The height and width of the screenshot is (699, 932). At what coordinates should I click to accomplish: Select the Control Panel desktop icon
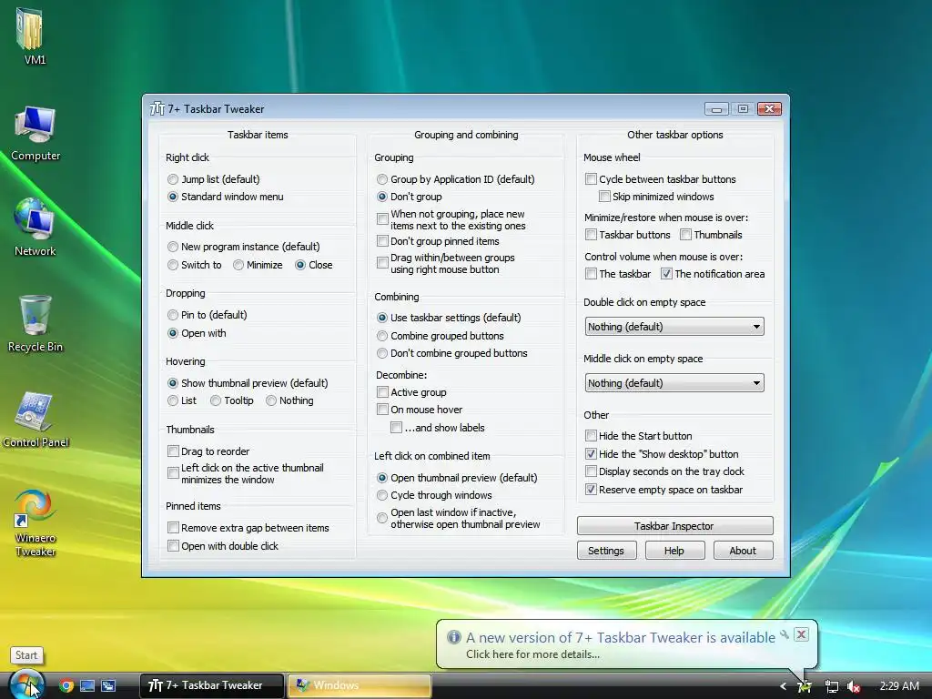point(35,420)
